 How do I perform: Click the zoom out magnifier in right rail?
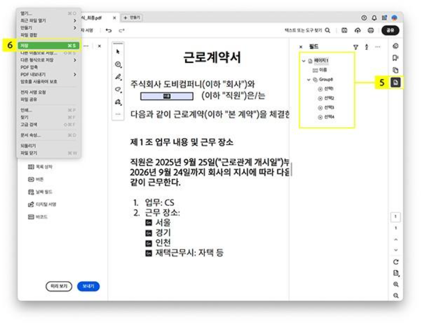coord(396,295)
